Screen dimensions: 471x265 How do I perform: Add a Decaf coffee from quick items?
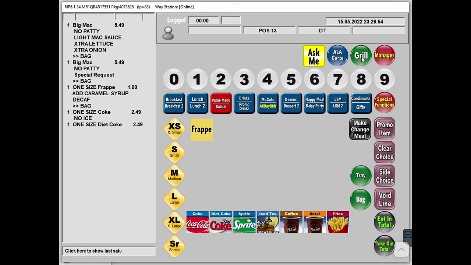click(x=315, y=222)
